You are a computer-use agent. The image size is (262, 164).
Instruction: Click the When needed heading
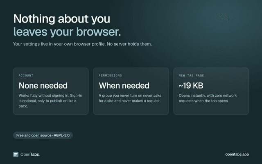point(124,86)
